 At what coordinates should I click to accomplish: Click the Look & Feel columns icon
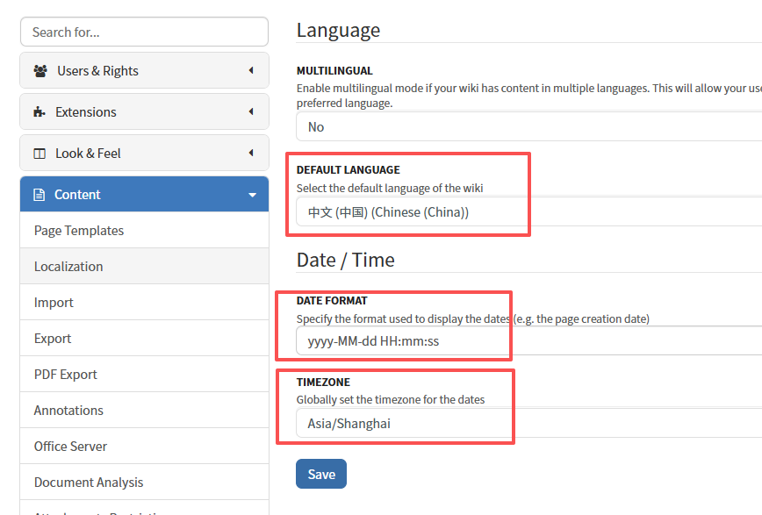point(40,154)
